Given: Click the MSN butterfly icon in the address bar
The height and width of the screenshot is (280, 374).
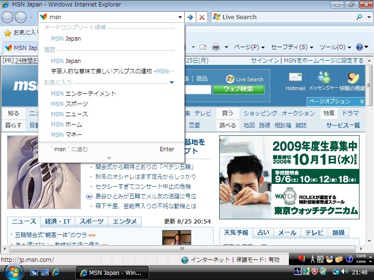Looking at the screenshot, I should coord(43,17).
